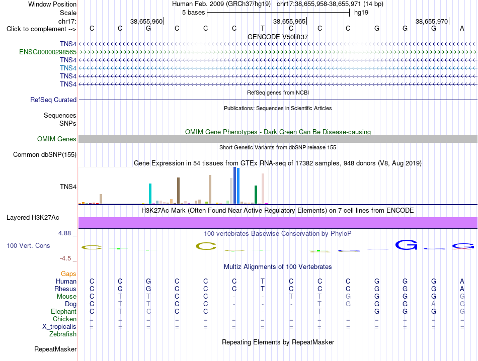Click the tallest blue bar in GTEx chart
The image size is (478, 361).
pyautogui.click(x=235, y=185)
